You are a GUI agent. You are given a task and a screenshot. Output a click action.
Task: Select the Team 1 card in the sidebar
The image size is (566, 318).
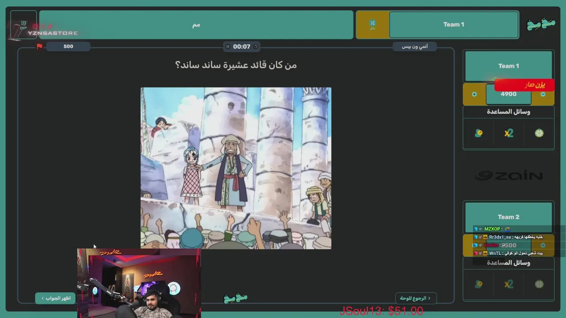click(509, 66)
